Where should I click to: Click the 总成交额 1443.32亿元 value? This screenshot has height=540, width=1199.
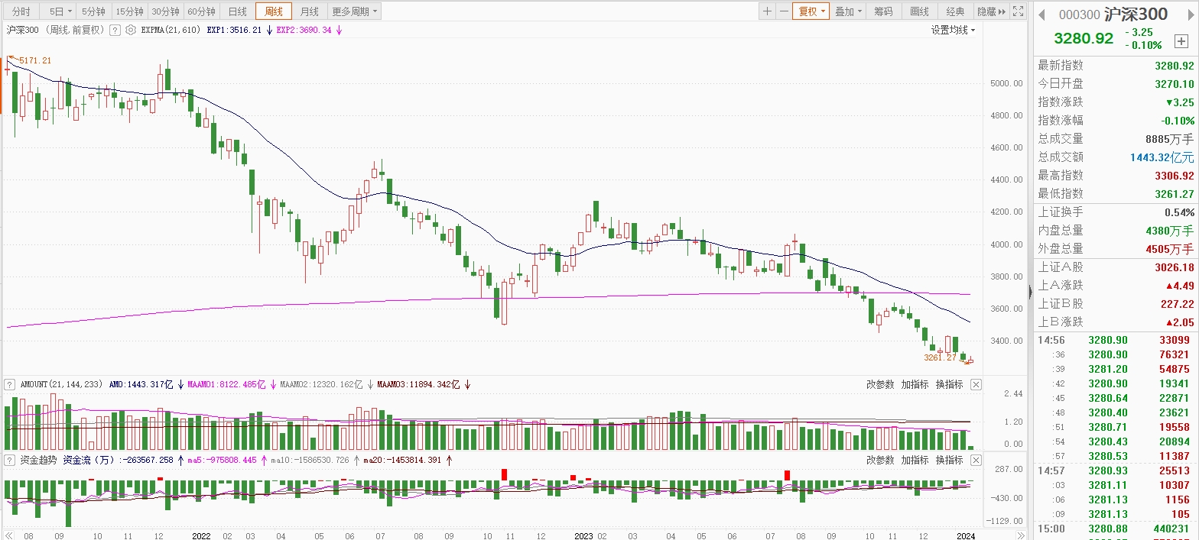[1162, 157]
